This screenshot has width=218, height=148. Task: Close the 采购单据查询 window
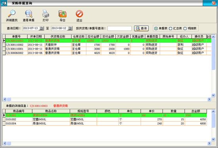pos(214,3)
